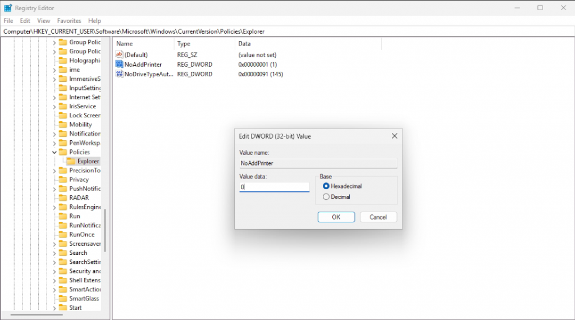575x320 pixels.
Task: Click the Screensavers folder icon
Action: click(63, 244)
